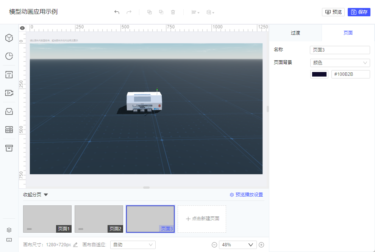
Task: Click the 保存 save button
Action: [359, 12]
